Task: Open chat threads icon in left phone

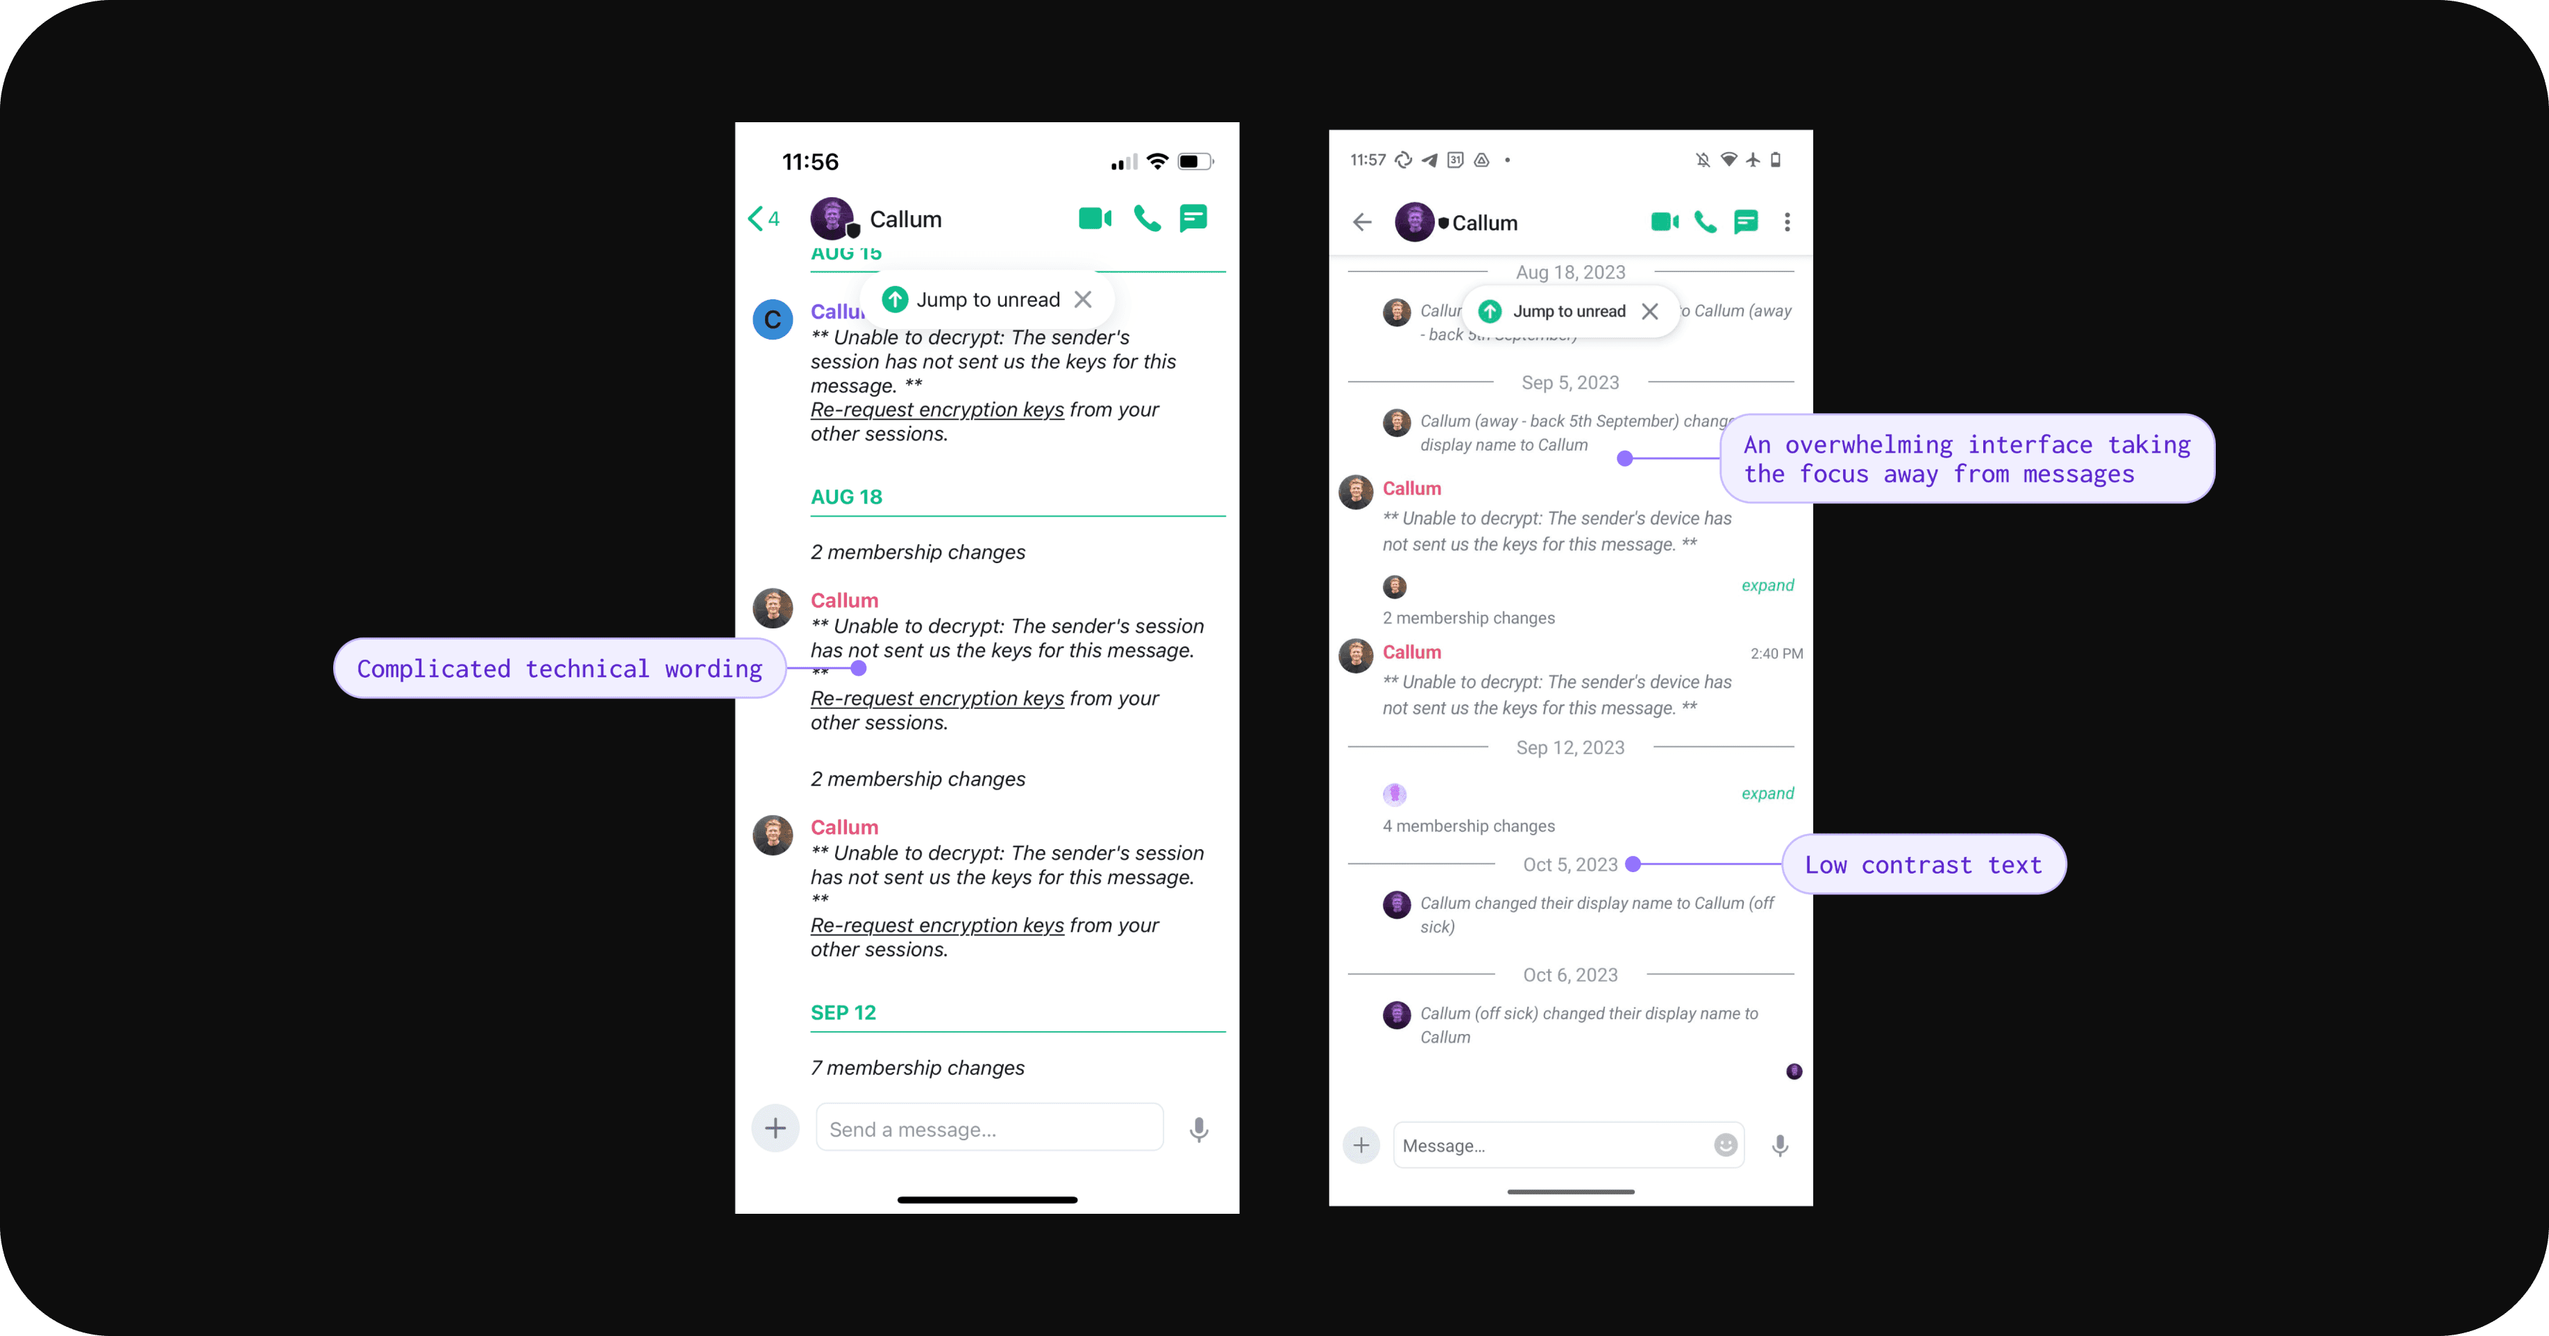Action: click(x=1193, y=219)
